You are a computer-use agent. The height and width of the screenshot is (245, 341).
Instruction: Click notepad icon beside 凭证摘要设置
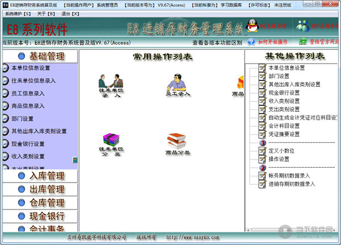pyautogui.click(x=262, y=134)
